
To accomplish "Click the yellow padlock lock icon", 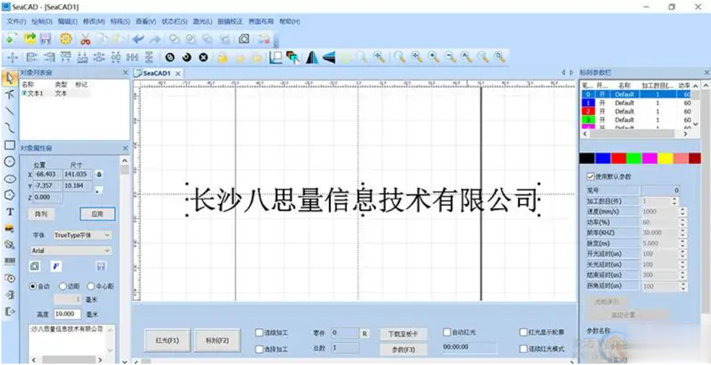I will click(222, 57).
